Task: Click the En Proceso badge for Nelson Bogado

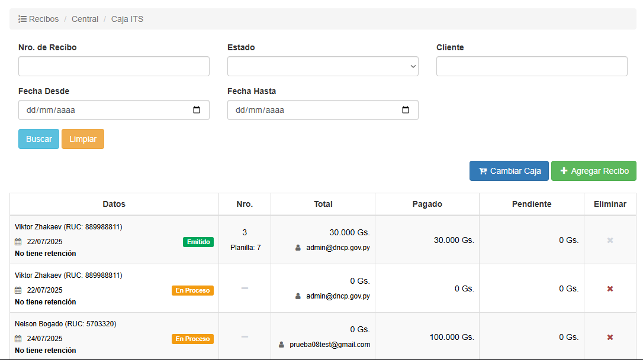Action: (192, 339)
